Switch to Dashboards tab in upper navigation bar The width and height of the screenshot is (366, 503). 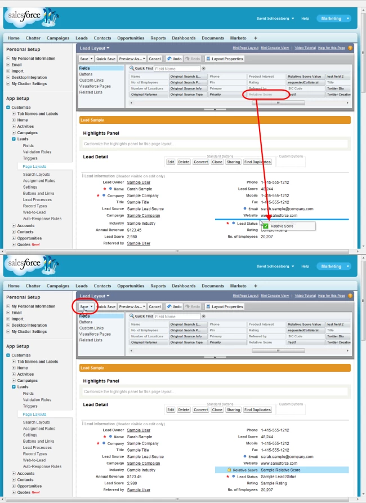pyautogui.click(x=184, y=38)
